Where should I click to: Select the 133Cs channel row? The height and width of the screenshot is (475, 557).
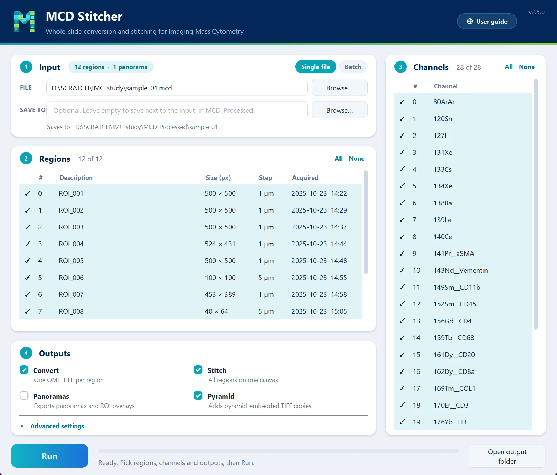(463, 169)
